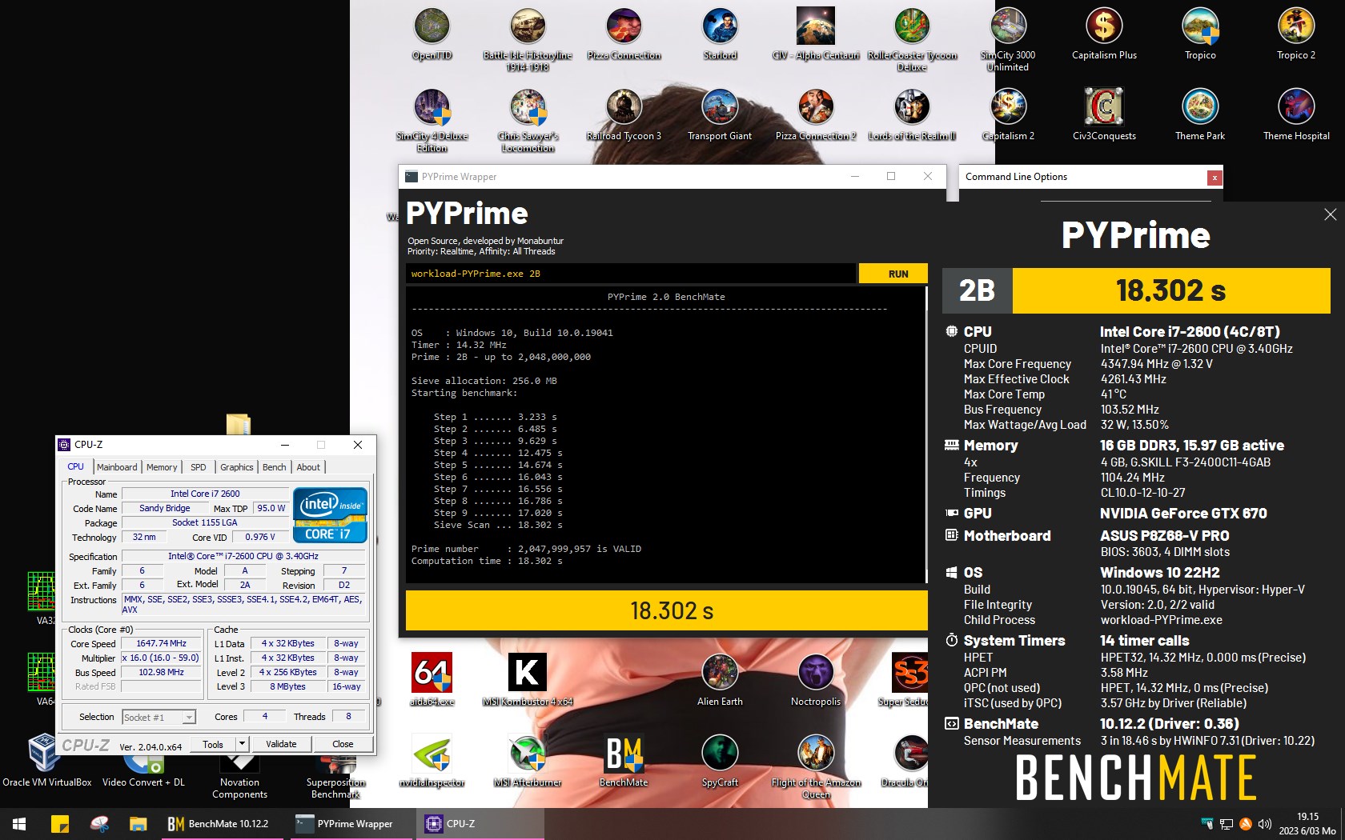Open Battle Isle Historyline 1914-1918 icon

pyautogui.click(x=528, y=38)
